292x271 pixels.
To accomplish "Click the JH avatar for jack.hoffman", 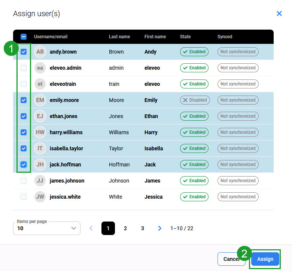I will [40, 165].
